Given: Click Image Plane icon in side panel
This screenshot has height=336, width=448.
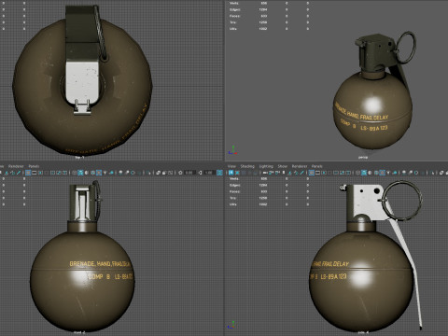Looking at the screenshot, I should point(289,173).
